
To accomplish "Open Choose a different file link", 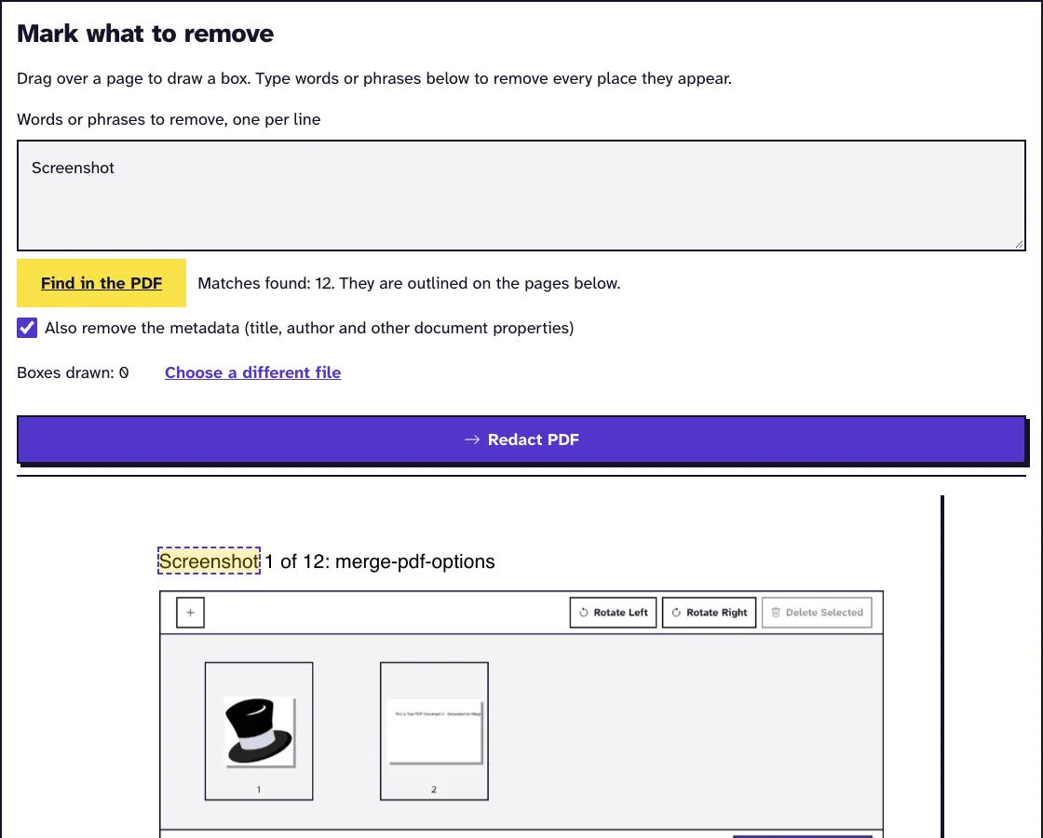I will coord(252,372).
